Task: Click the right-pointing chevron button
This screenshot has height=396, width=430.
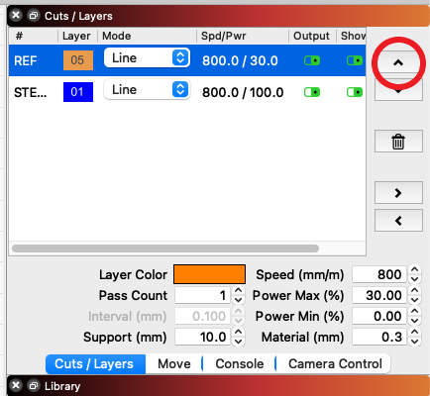Action: (x=398, y=193)
